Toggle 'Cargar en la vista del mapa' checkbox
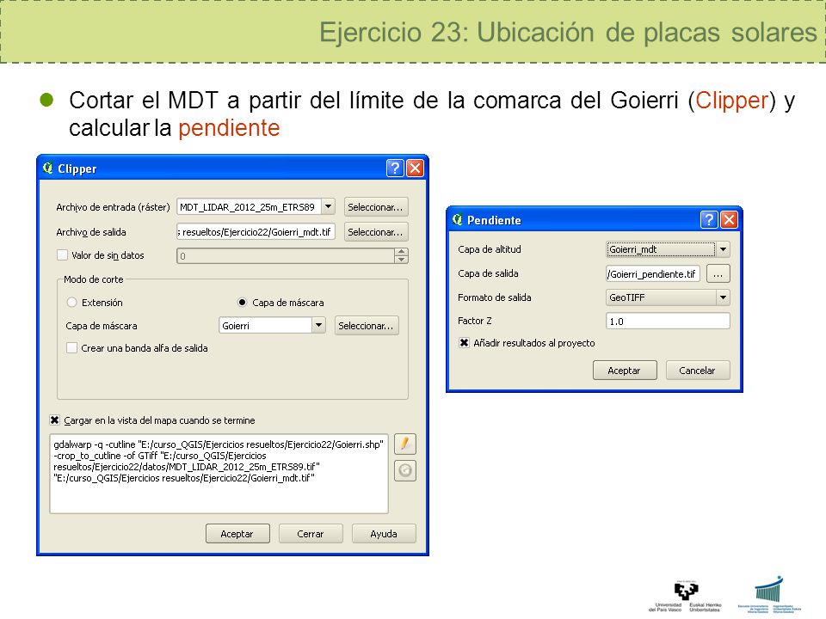826x619 pixels. click(x=54, y=420)
